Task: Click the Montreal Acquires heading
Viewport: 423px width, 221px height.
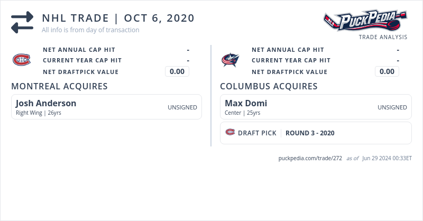Action: click(59, 86)
